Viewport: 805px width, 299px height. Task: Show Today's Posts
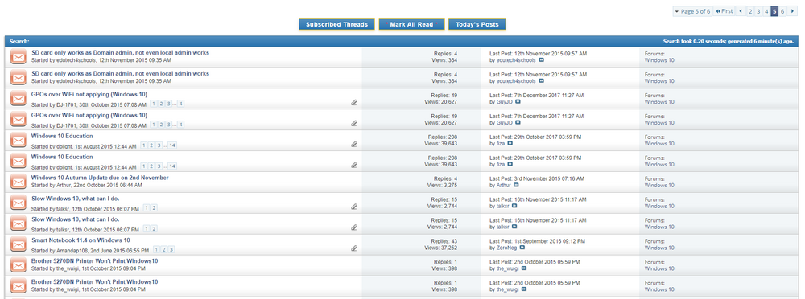pos(477,25)
